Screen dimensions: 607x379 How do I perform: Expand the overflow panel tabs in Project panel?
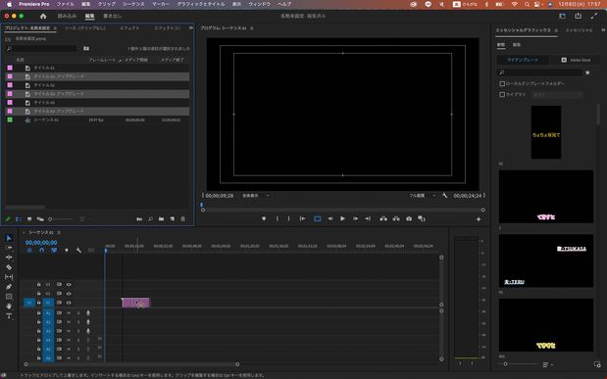(191, 28)
